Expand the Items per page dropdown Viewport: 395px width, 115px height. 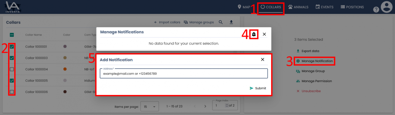tap(149, 107)
